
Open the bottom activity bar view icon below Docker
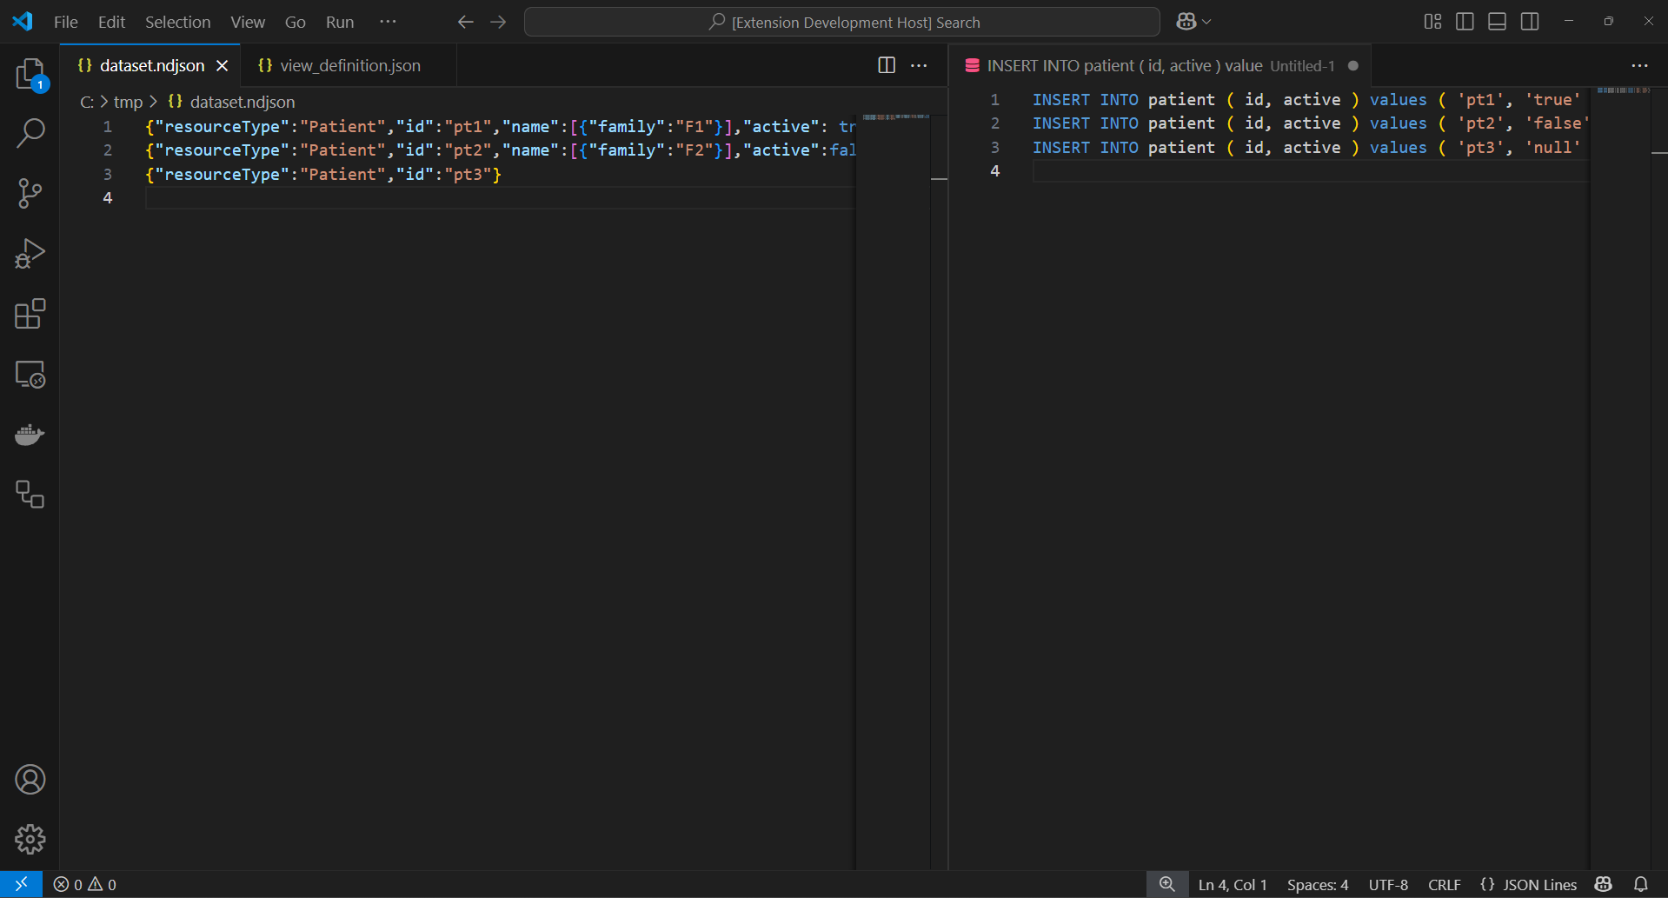point(30,494)
